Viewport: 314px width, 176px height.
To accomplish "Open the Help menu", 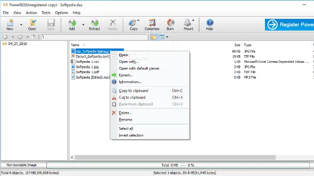I will point(76,13).
